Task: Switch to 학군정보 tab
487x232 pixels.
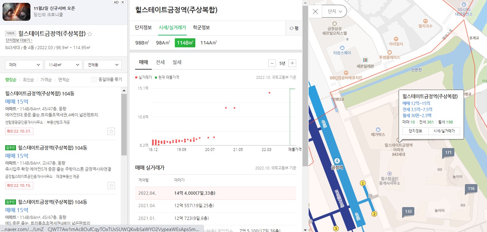Action: [x=201, y=27]
